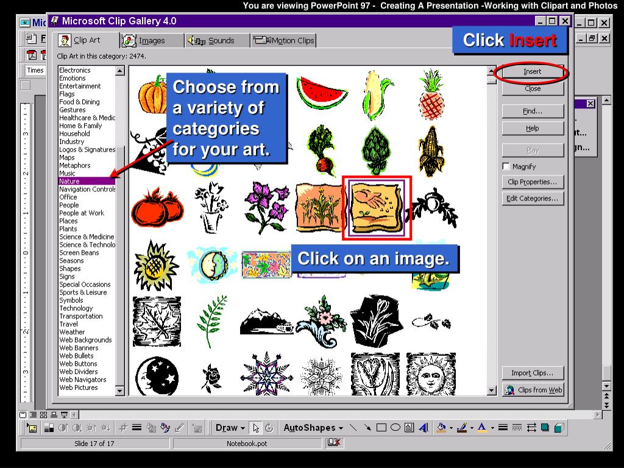Select the Special Occasions category

[87, 285]
